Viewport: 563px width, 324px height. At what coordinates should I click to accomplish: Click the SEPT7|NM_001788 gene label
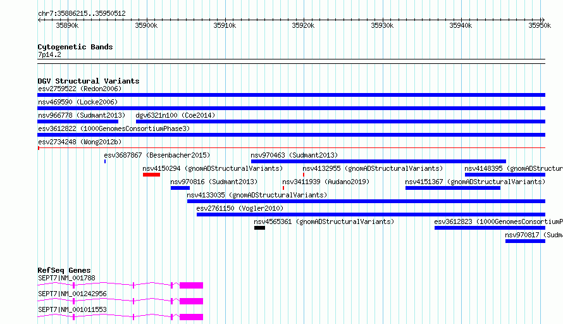67,278
